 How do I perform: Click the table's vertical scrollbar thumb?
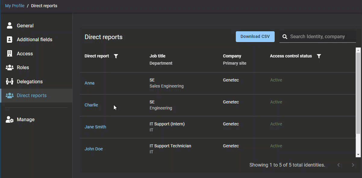358,93
